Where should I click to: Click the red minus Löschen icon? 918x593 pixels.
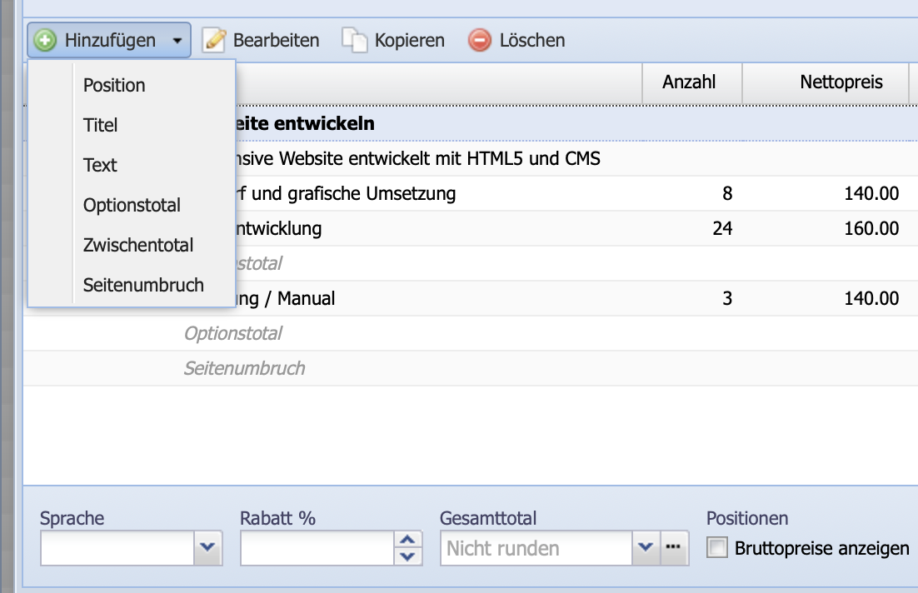pos(480,39)
